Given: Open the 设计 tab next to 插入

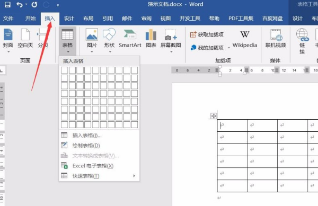Looking at the screenshot, I should tap(69, 19).
